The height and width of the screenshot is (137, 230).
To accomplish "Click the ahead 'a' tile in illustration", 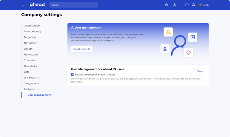I will tap(165, 49).
